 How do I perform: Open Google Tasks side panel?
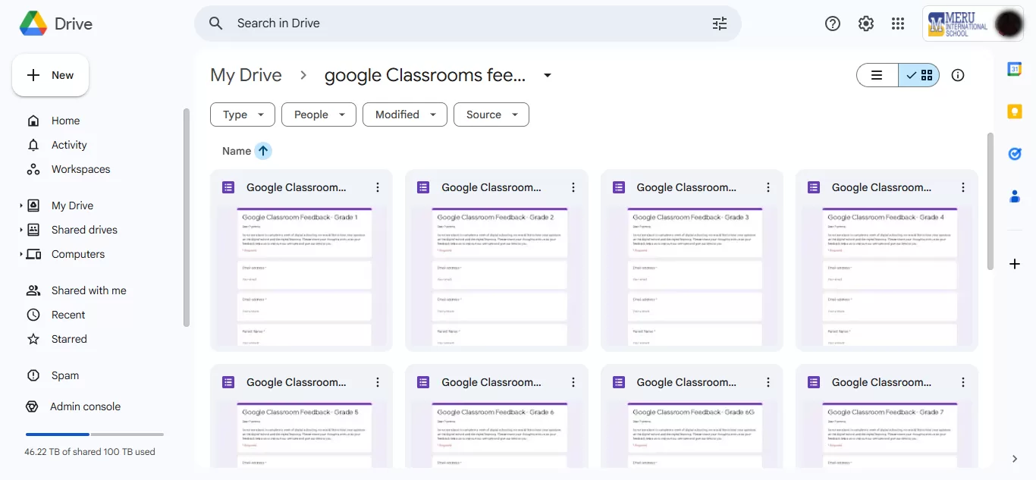pos(1014,154)
